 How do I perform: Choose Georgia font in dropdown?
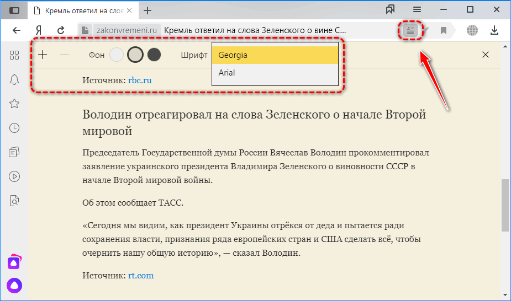275,55
